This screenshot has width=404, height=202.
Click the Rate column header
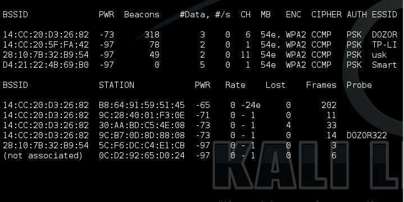(x=235, y=85)
